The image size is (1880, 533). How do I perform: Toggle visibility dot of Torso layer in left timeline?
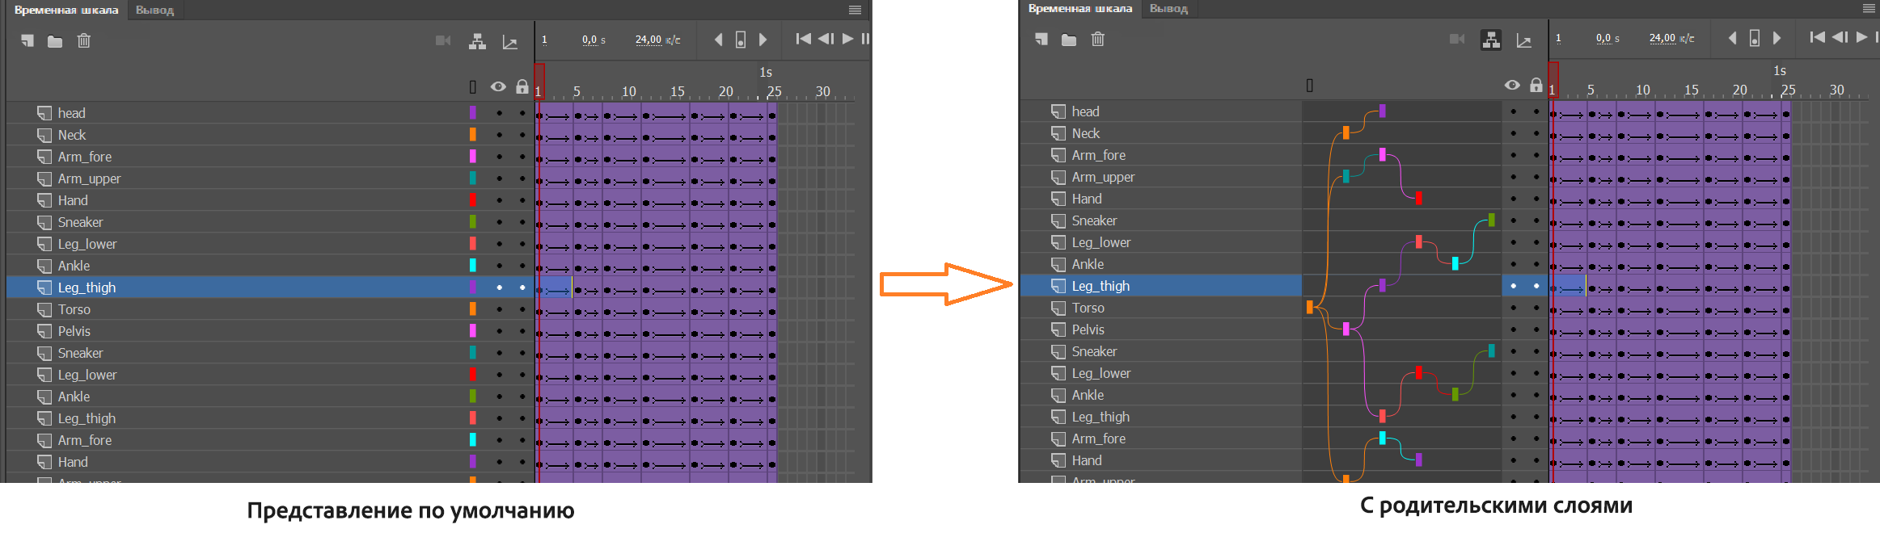(x=499, y=309)
